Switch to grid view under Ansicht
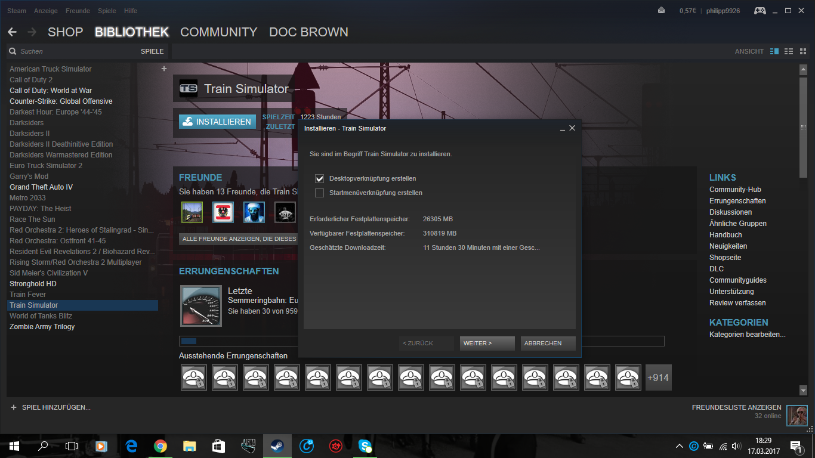Viewport: 815px width, 458px height. click(x=802, y=51)
